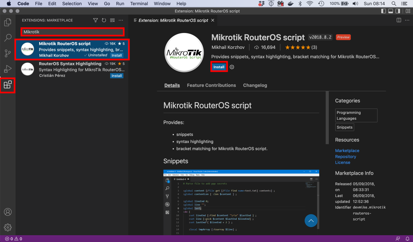
Task: Filter extensions using the funnel icon
Action: (96, 20)
